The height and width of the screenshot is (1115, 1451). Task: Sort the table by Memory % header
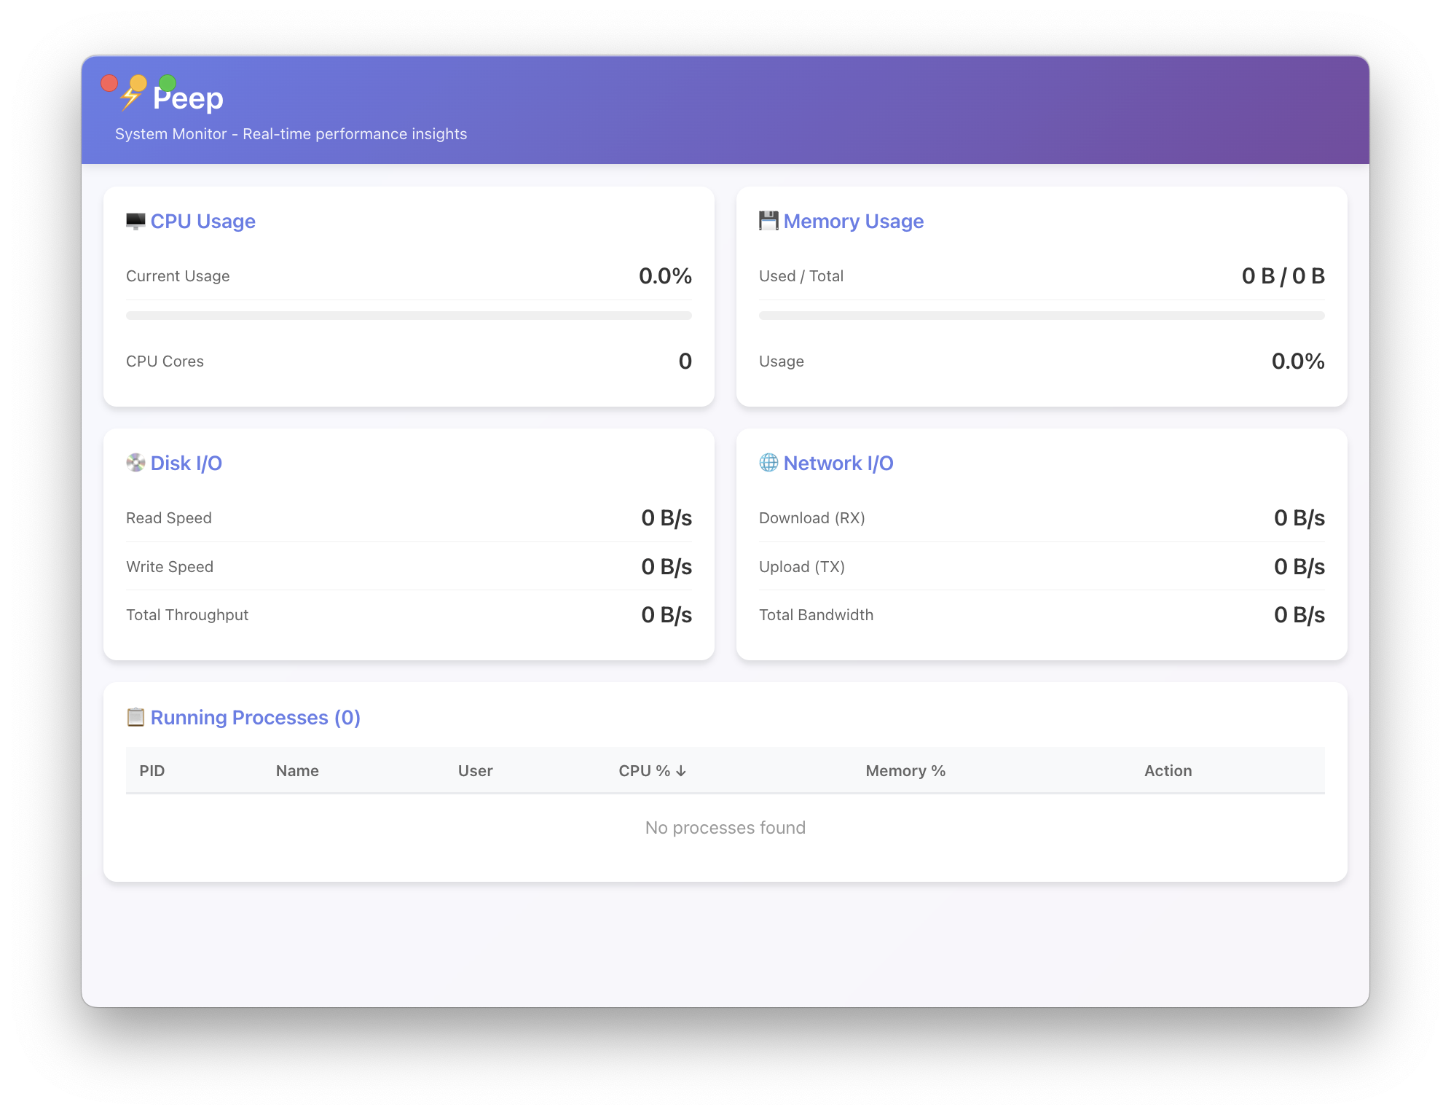(x=905, y=770)
